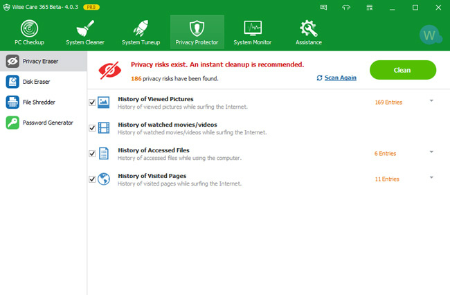This screenshot has height=295, width=450.
Task: Click the History of watched movies/videos title
Action: pyautogui.click(x=168, y=125)
